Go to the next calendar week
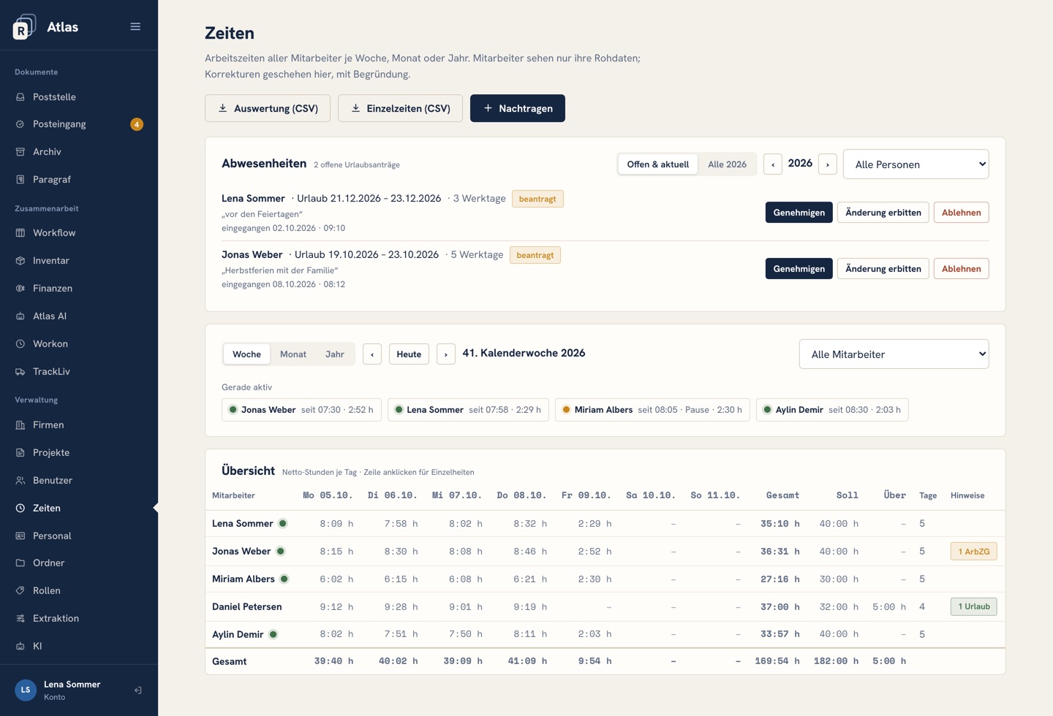Image resolution: width=1053 pixels, height=716 pixels. click(x=446, y=354)
